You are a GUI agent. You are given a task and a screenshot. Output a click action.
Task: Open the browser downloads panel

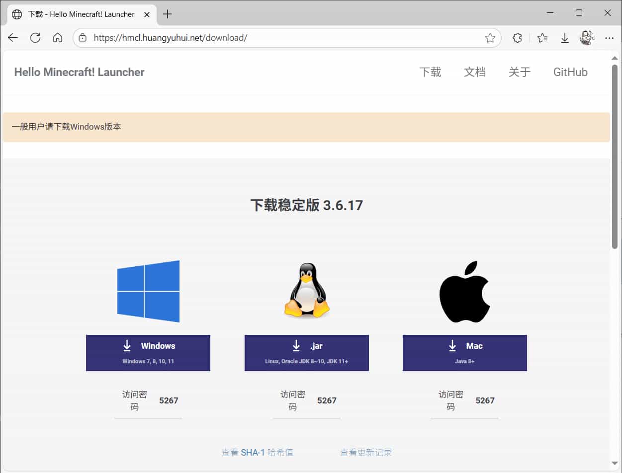(x=565, y=38)
